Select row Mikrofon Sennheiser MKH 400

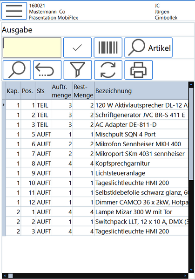click(x=97, y=144)
